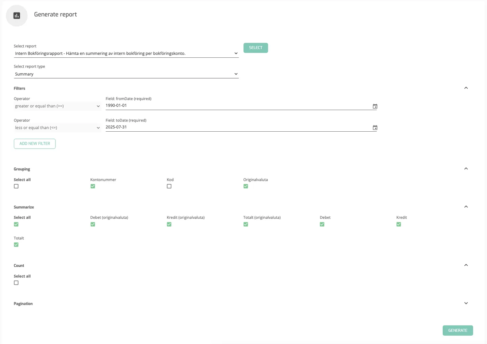
Task: Click the report chart icon beside Generate report
Action: coord(17,16)
